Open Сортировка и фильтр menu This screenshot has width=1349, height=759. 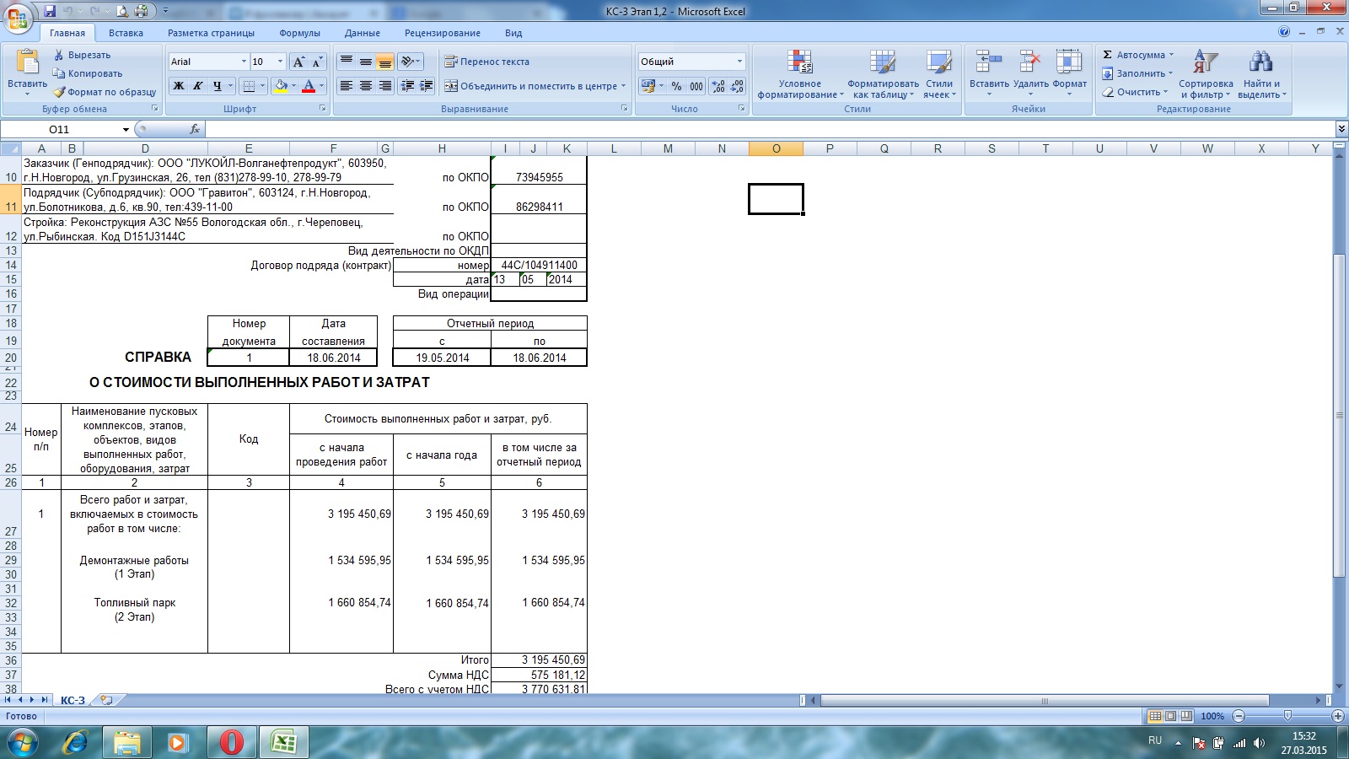pyautogui.click(x=1206, y=74)
